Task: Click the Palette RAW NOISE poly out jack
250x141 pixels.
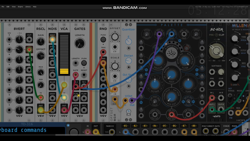Action: [x=188, y=114]
